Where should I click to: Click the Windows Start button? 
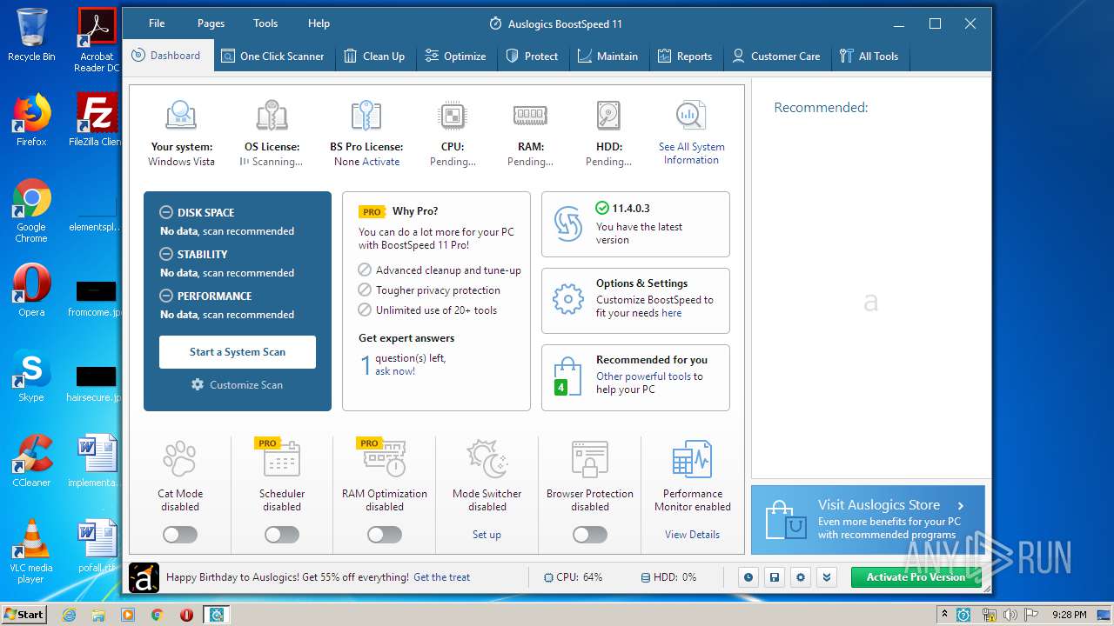(23, 615)
